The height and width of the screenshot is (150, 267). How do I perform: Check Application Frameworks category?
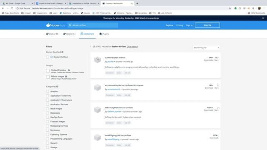tap(48, 96)
